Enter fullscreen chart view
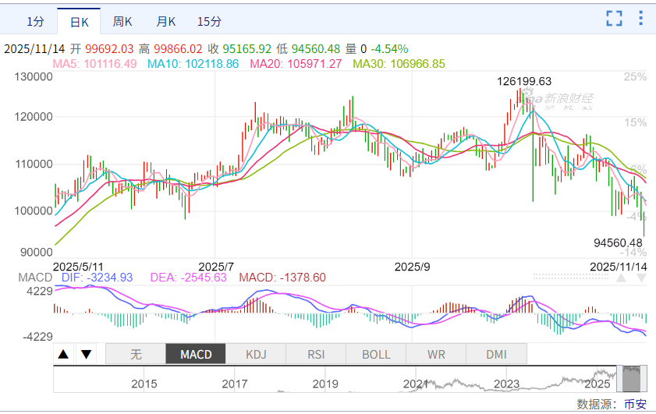The width and height of the screenshot is (656, 414). click(x=615, y=19)
